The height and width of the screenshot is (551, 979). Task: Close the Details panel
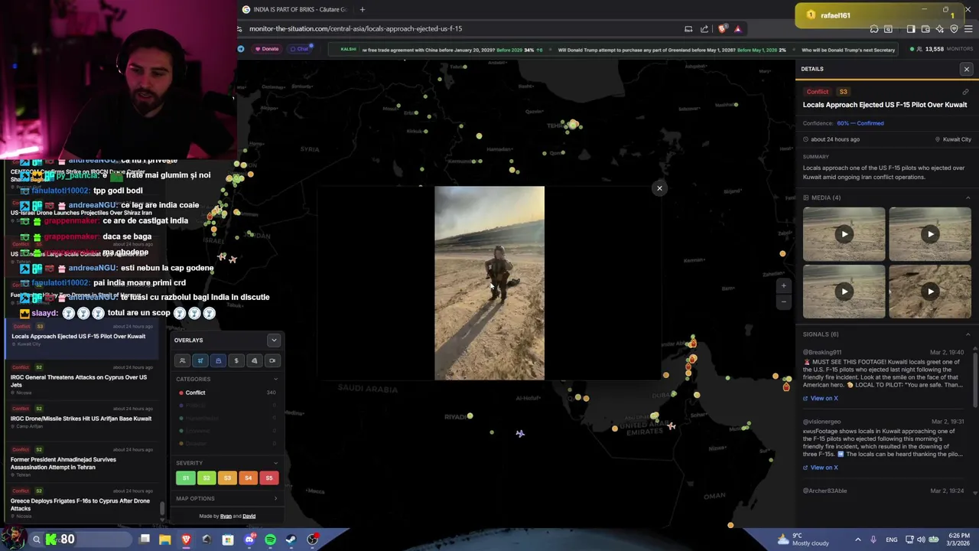[x=966, y=70]
